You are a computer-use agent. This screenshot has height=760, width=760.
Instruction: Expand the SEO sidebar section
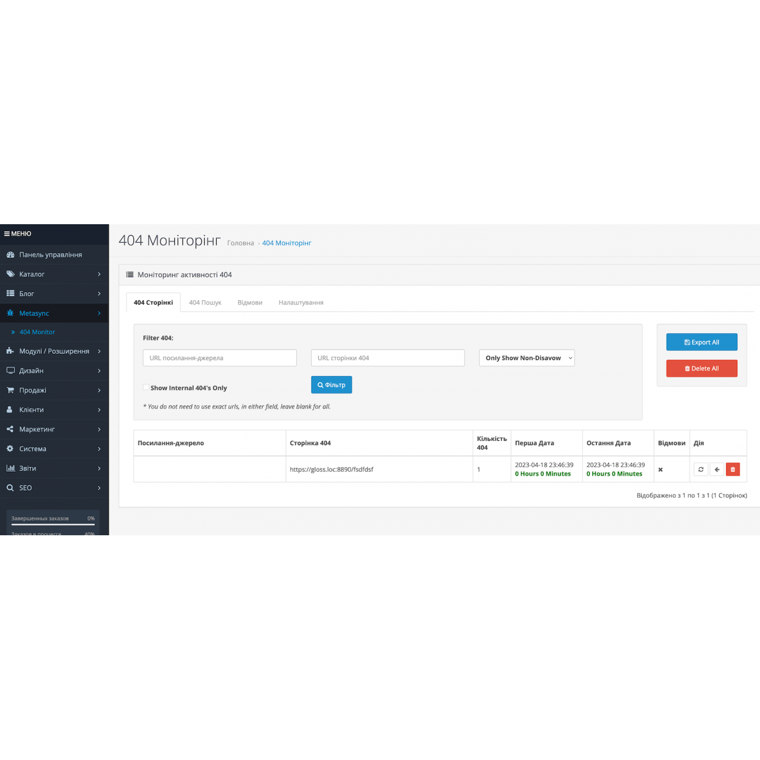54,488
